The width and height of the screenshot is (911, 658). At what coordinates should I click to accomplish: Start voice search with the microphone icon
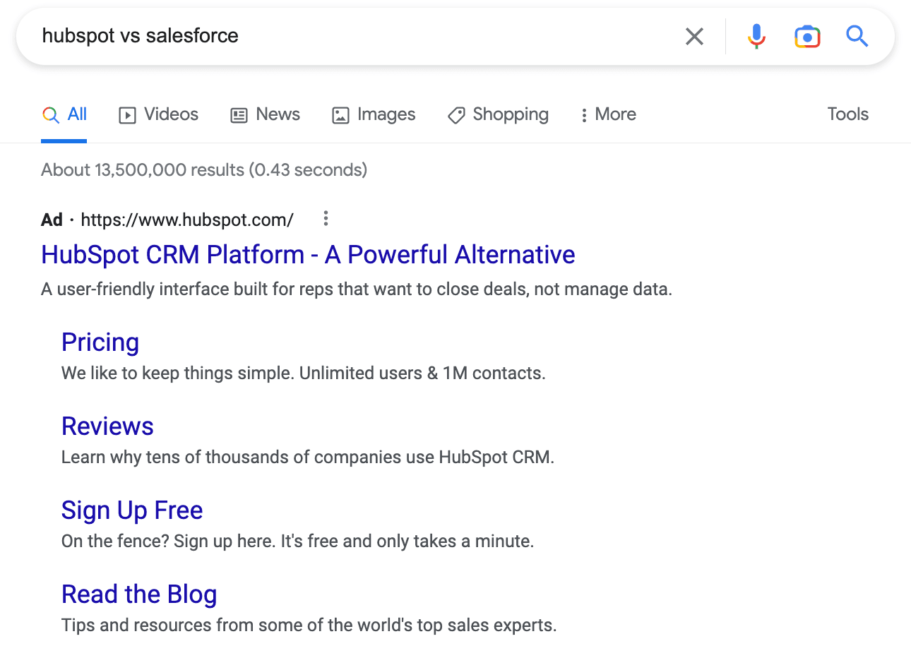756,36
